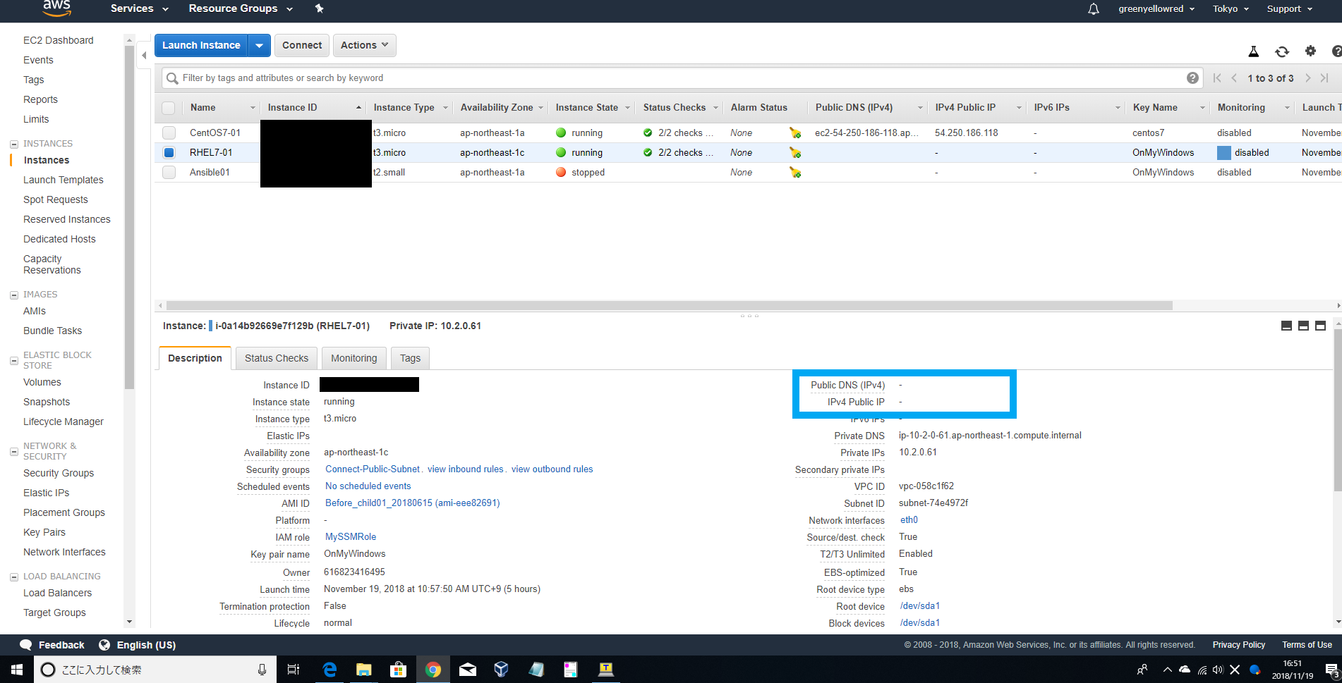Uncheck the selected RHEL7-01 instance checkbox
This screenshot has width=1342, height=683.
tap(169, 152)
